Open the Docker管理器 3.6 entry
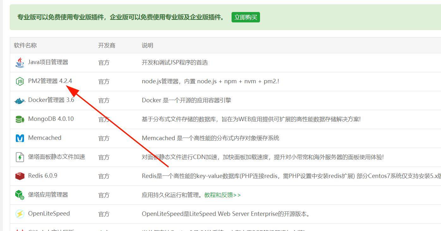This screenshot has width=441, height=231. [51, 100]
